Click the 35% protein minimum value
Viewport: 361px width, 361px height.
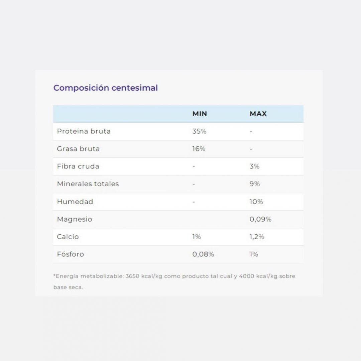click(x=199, y=131)
